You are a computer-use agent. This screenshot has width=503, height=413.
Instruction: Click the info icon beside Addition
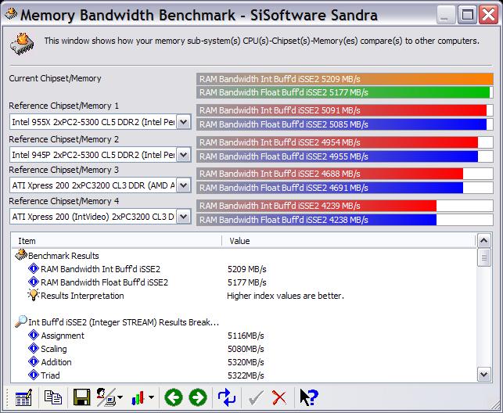[x=34, y=361]
